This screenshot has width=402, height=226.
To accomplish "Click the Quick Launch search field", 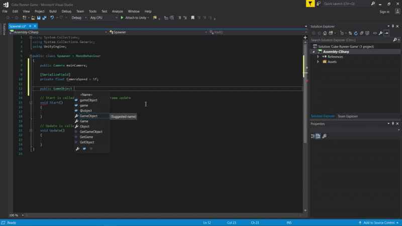I will click(x=346, y=4).
